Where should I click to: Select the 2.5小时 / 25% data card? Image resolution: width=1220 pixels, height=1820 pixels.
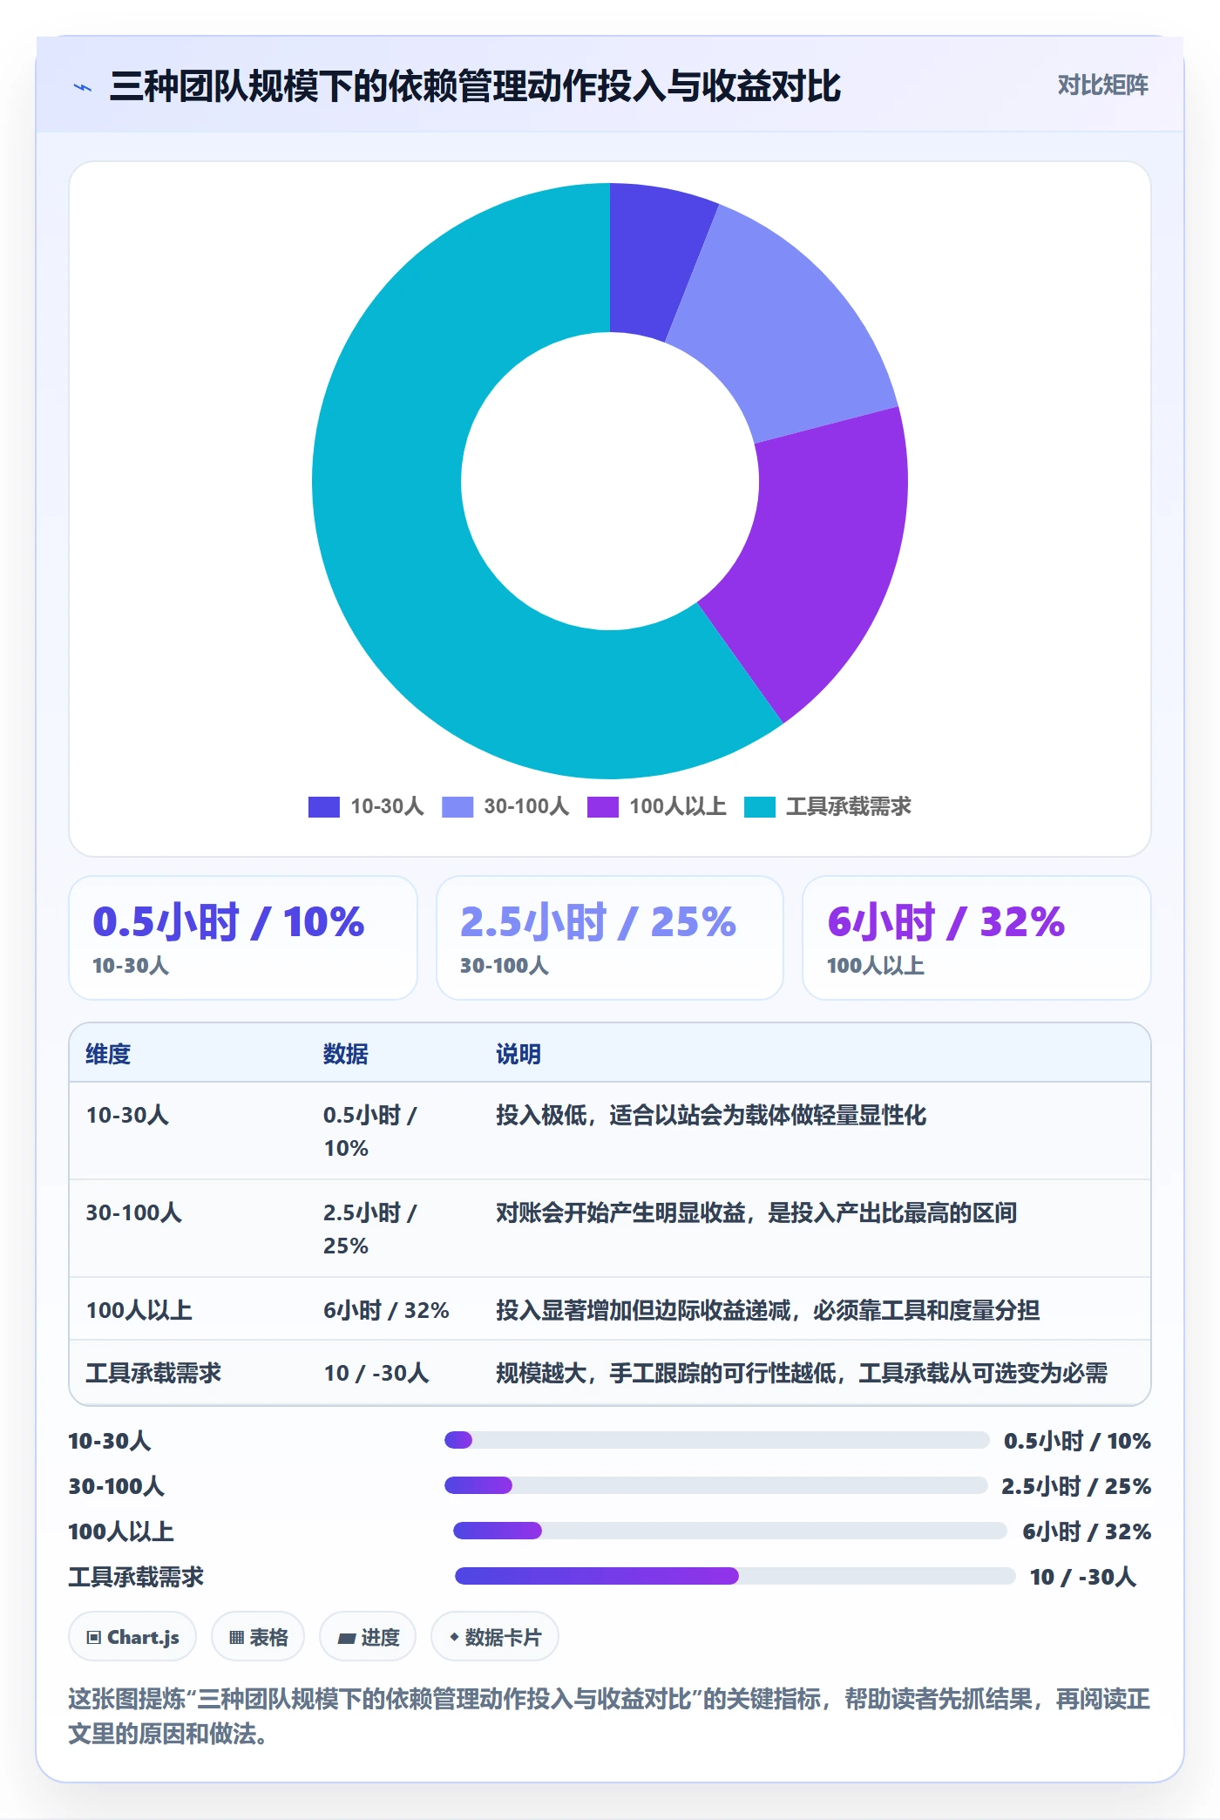coord(610,938)
